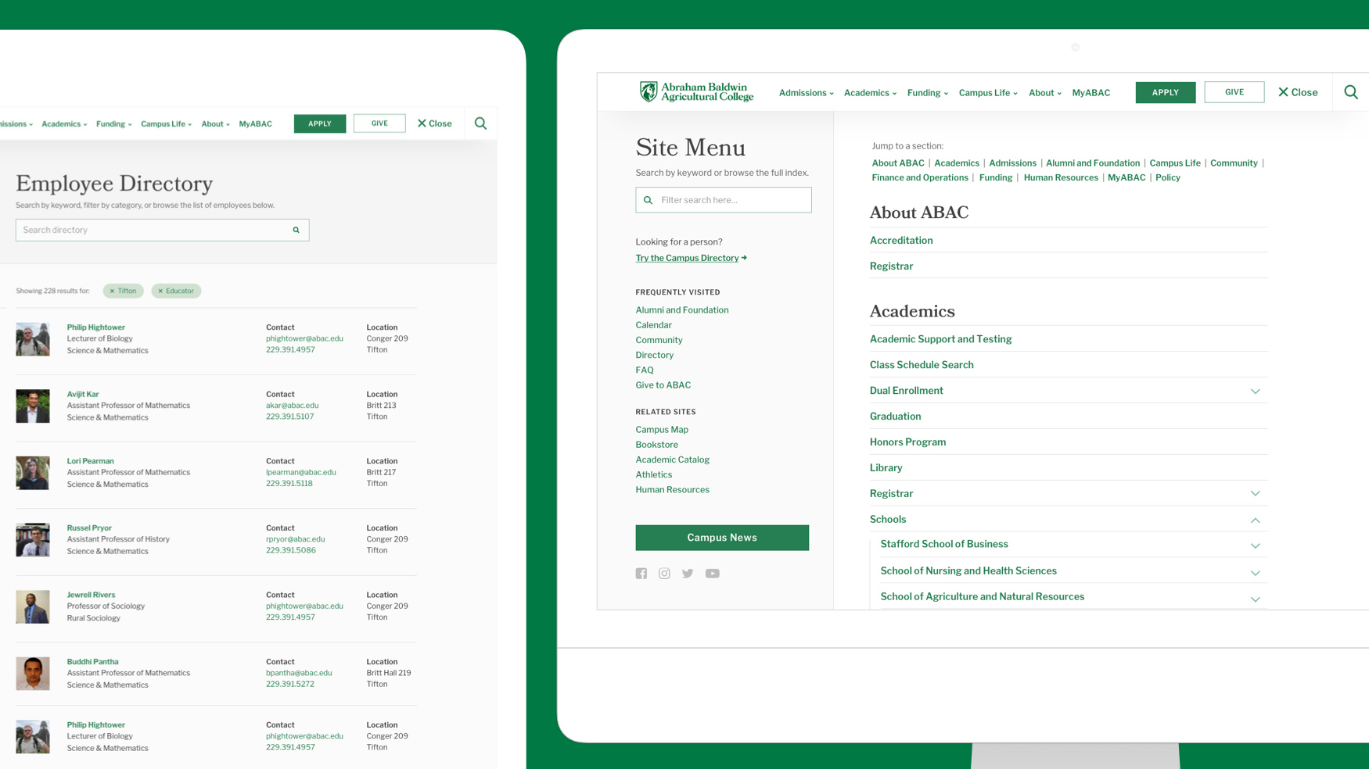1369x769 pixels.
Task: Open the Facebook icon under Campus News
Action: pyautogui.click(x=641, y=574)
